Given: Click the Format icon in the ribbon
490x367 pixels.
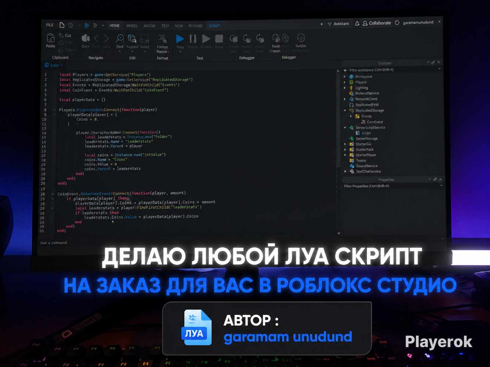Looking at the screenshot, I should pyautogui.click(x=162, y=39).
